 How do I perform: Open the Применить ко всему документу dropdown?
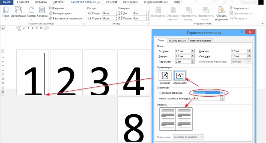tap(188, 137)
